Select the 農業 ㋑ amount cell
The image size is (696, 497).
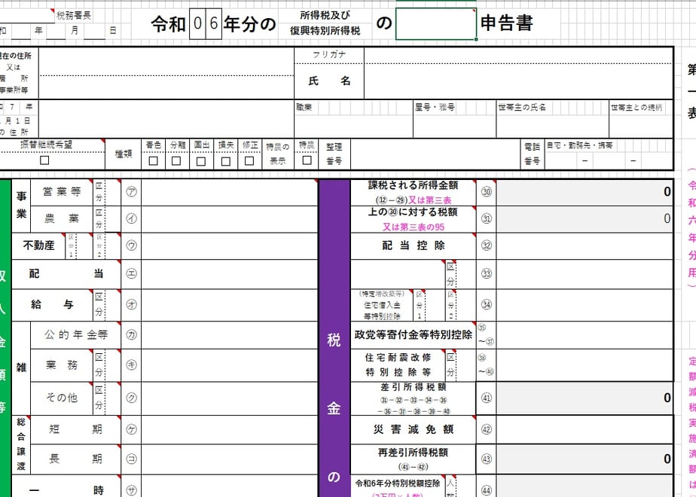point(229,219)
